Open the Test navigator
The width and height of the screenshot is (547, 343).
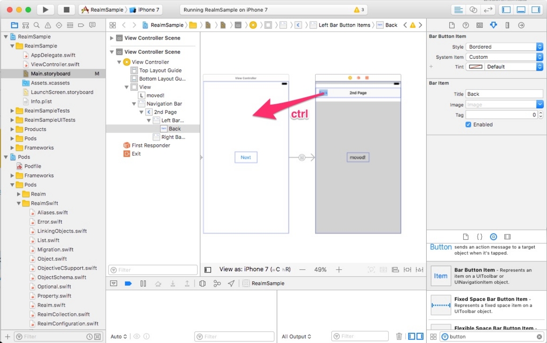click(59, 25)
